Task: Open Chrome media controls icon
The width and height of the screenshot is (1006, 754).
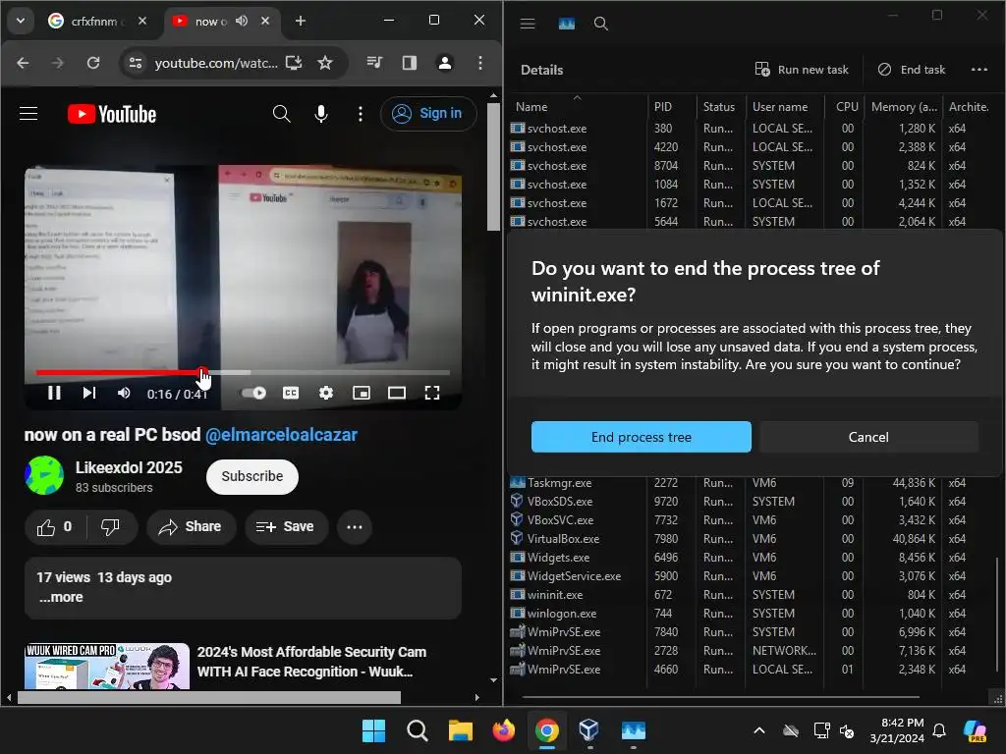Action: pos(374,63)
